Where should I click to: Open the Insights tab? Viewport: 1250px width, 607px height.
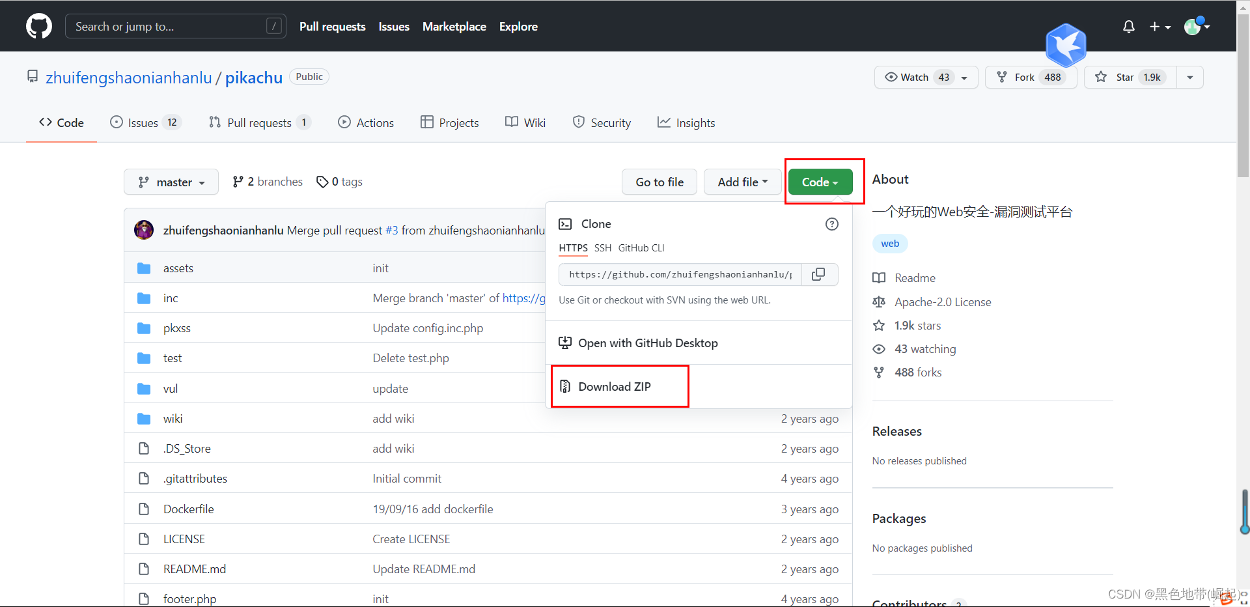(686, 122)
